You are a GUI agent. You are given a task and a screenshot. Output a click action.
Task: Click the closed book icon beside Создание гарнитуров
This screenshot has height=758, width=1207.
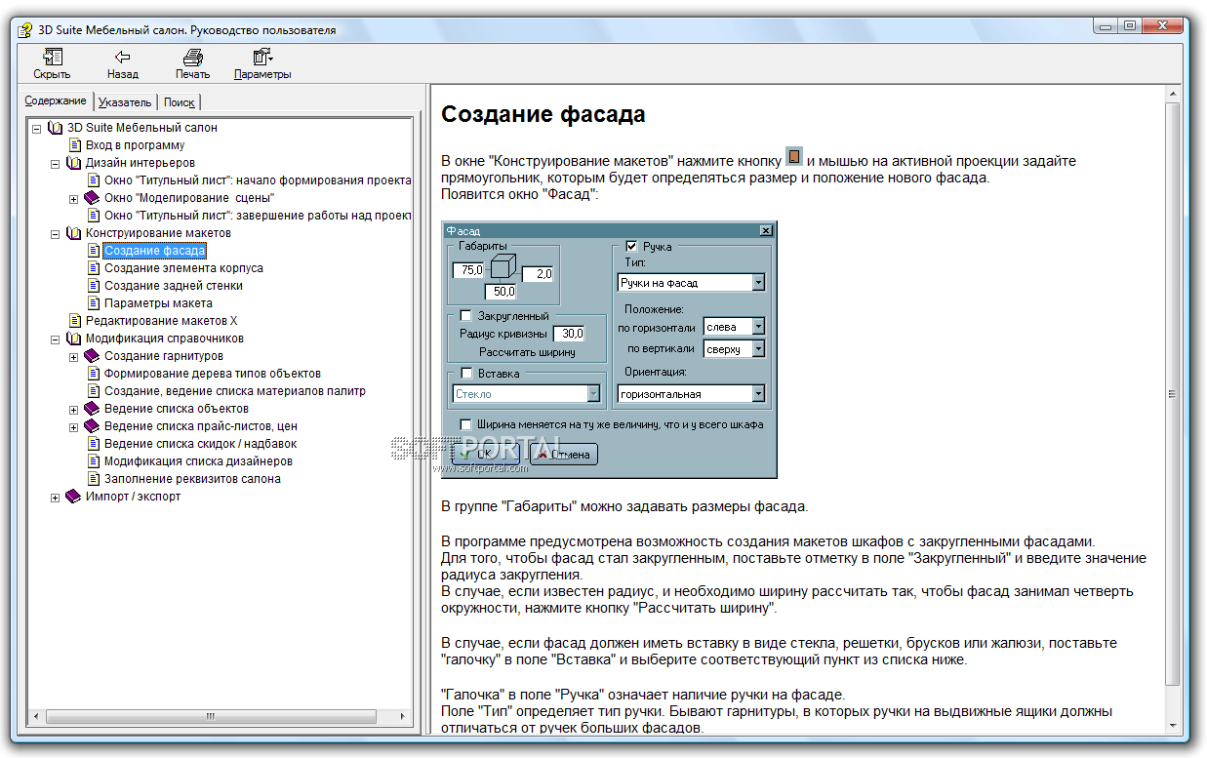click(93, 356)
